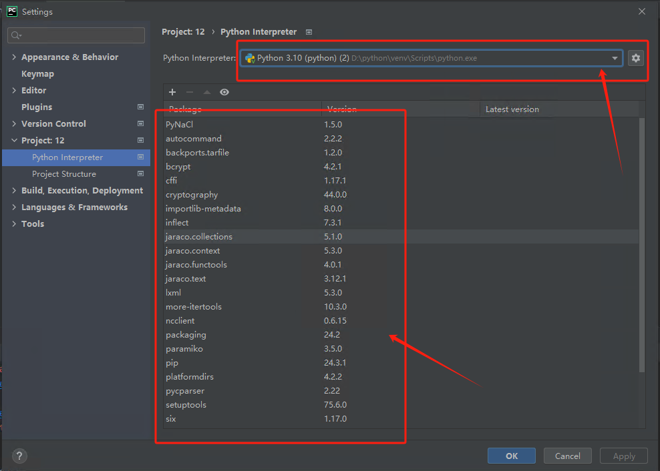Open the interpreter gear settings icon
The height and width of the screenshot is (471, 660).
click(x=635, y=58)
